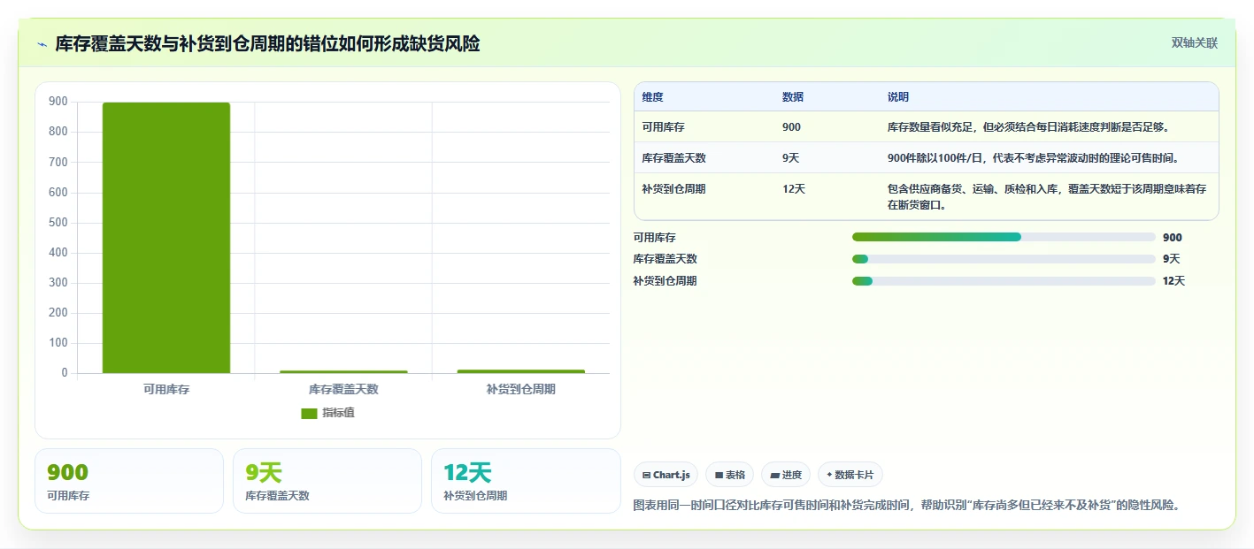This screenshot has width=1254, height=549.
Task: Click the 可用库存 progress label
Action: tap(655, 237)
